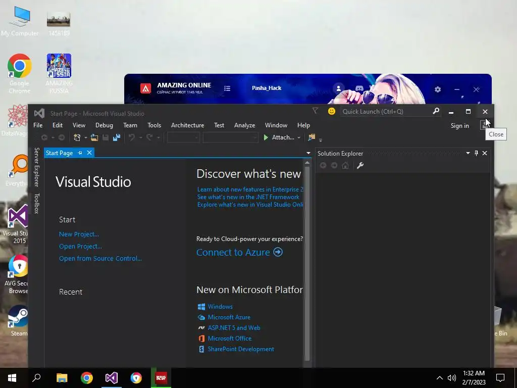This screenshot has width=517, height=388.
Task: Open the File menu
Action: point(38,125)
